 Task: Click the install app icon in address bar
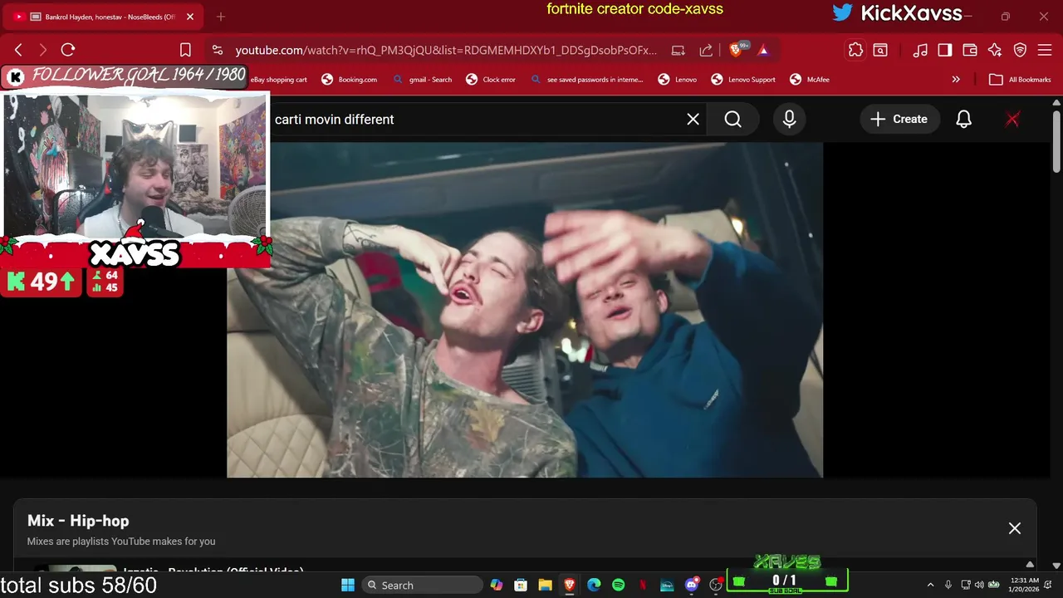point(678,51)
